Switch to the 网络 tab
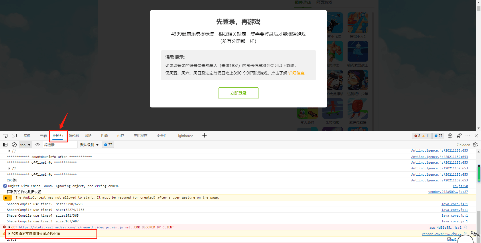 (x=88, y=136)
